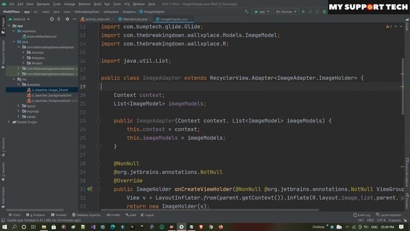
Task: Expand Gradle Scripts node
Action: coord(9,122)
